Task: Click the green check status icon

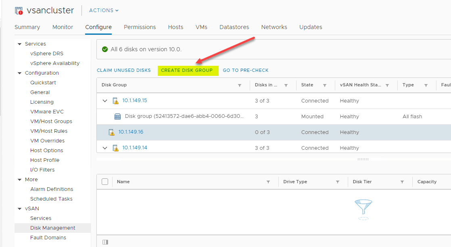Action: coord(105,49)
